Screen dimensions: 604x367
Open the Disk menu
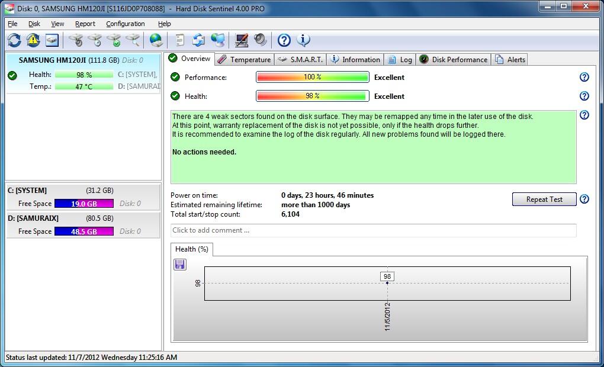click(x=34, y=24)
